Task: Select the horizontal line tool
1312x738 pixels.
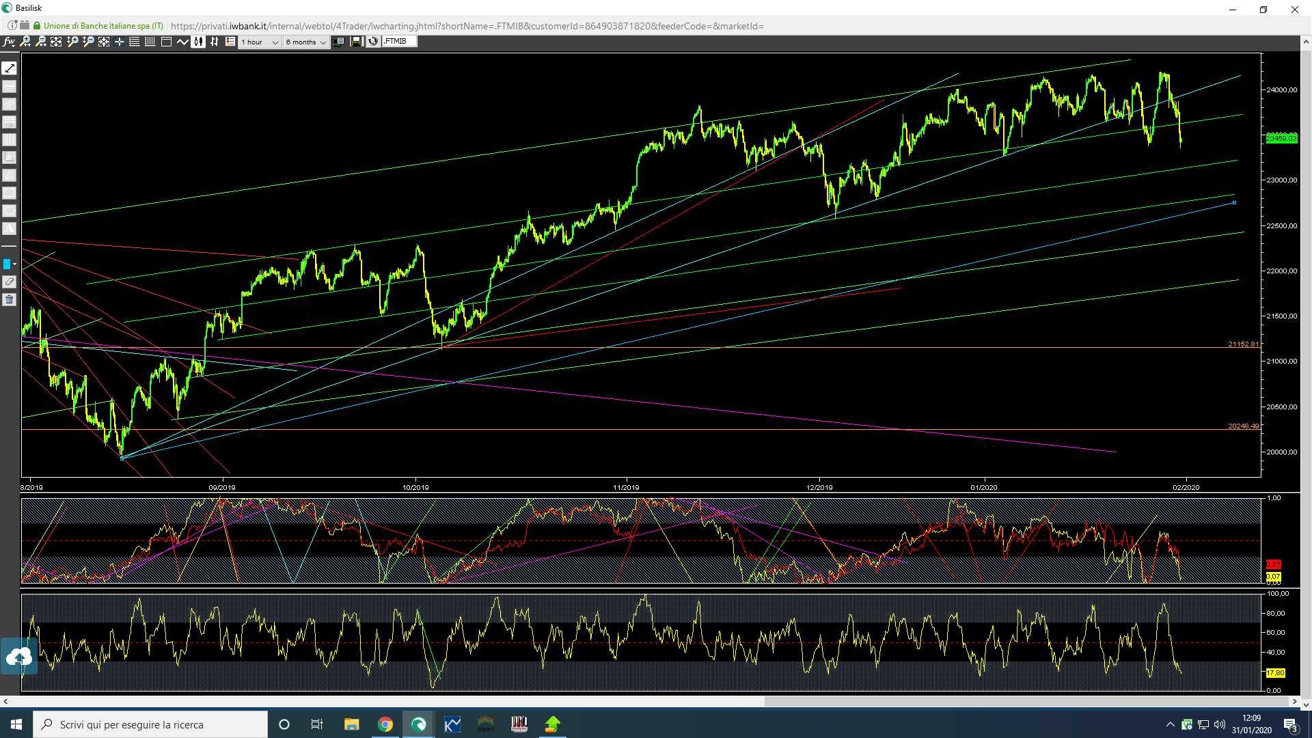Action: pos(9,86)
